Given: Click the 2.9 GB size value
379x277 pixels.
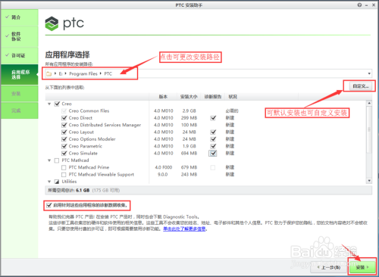Looking at the screenshot, I should click(189, 110).
